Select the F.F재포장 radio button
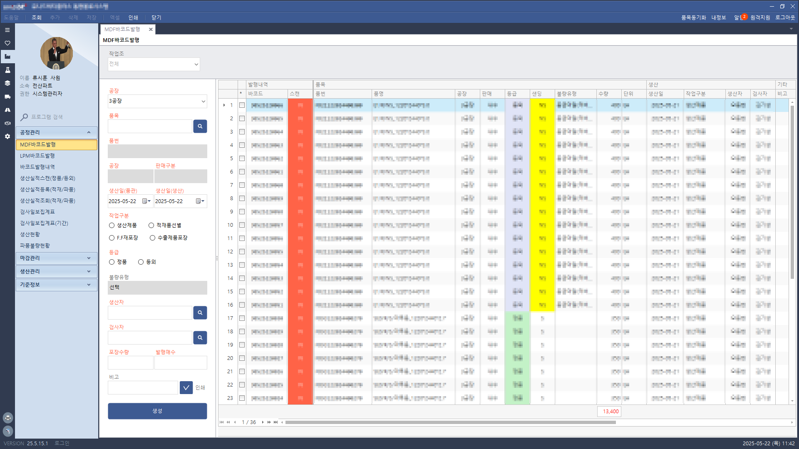This screenshot has height=449, width=799. coord(112,238)
